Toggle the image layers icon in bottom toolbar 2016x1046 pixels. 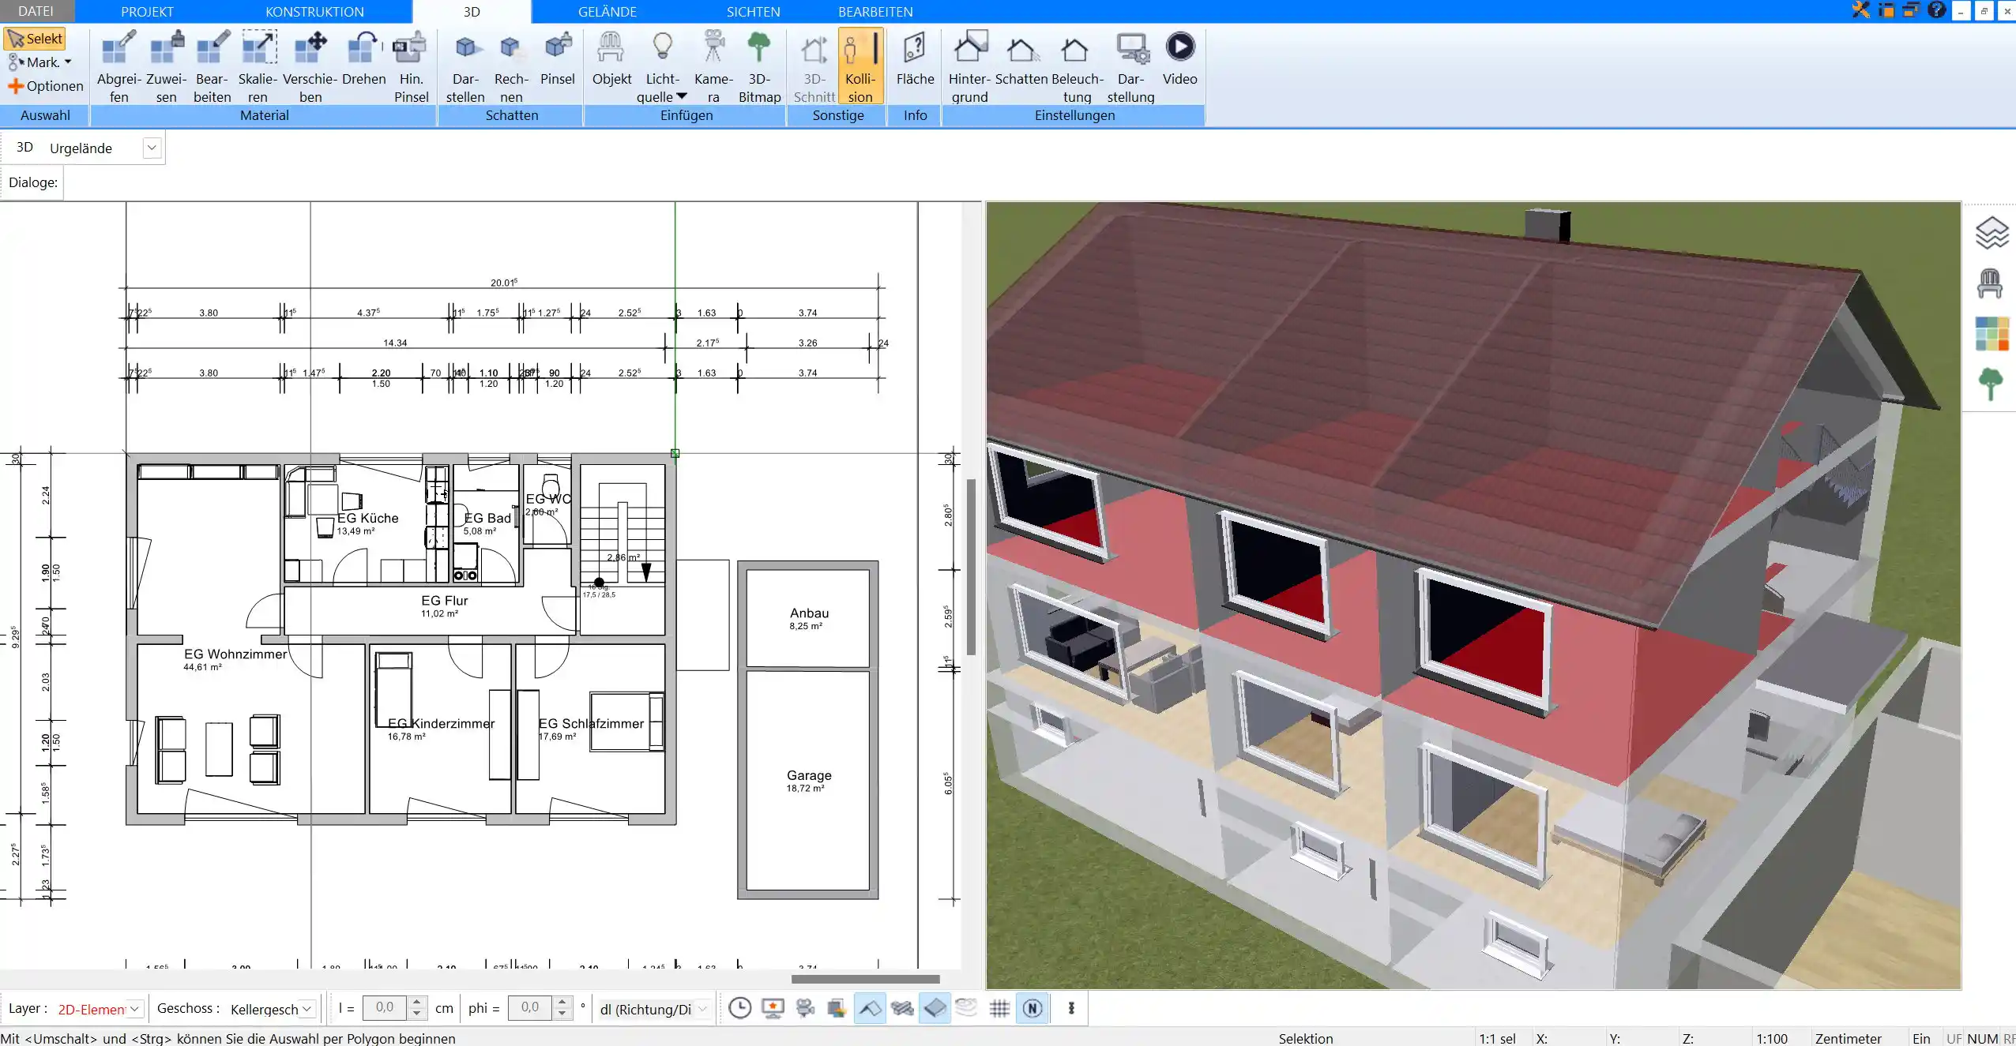[837, 1008]
